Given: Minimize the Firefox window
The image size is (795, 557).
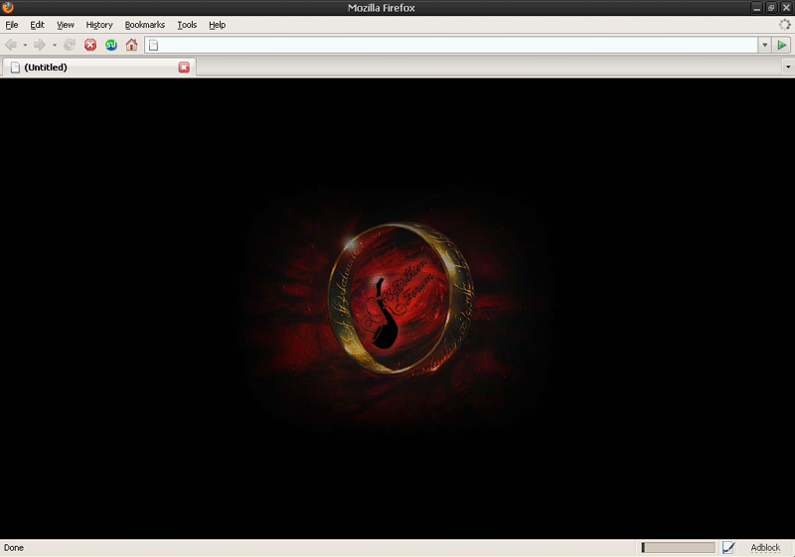Looking at the screenshot, I should pyautogui.click(x=756, y=8).
